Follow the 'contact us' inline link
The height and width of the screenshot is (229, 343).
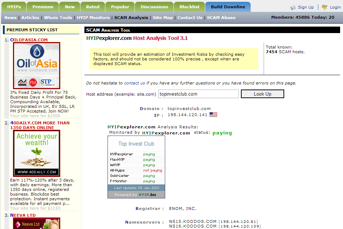point(135,83)
